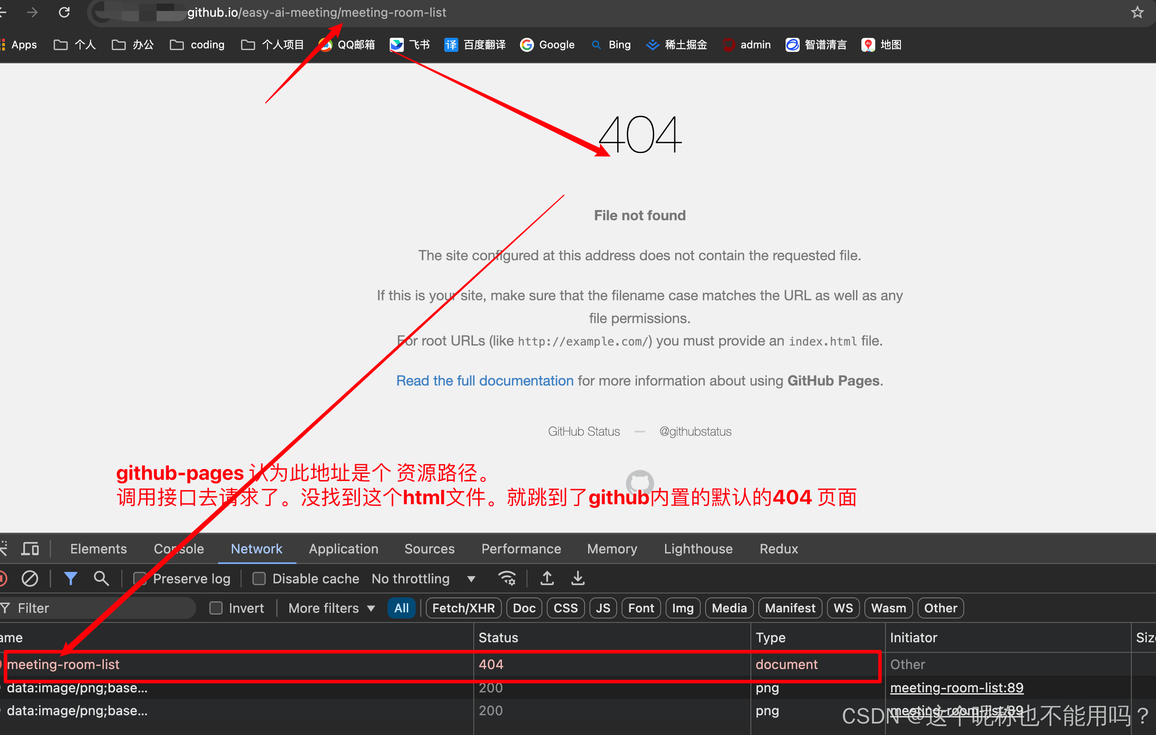The height and width of the screenshot is (735, 1156).
Task: Filter requests by CSS
Action: click(566, 608)
